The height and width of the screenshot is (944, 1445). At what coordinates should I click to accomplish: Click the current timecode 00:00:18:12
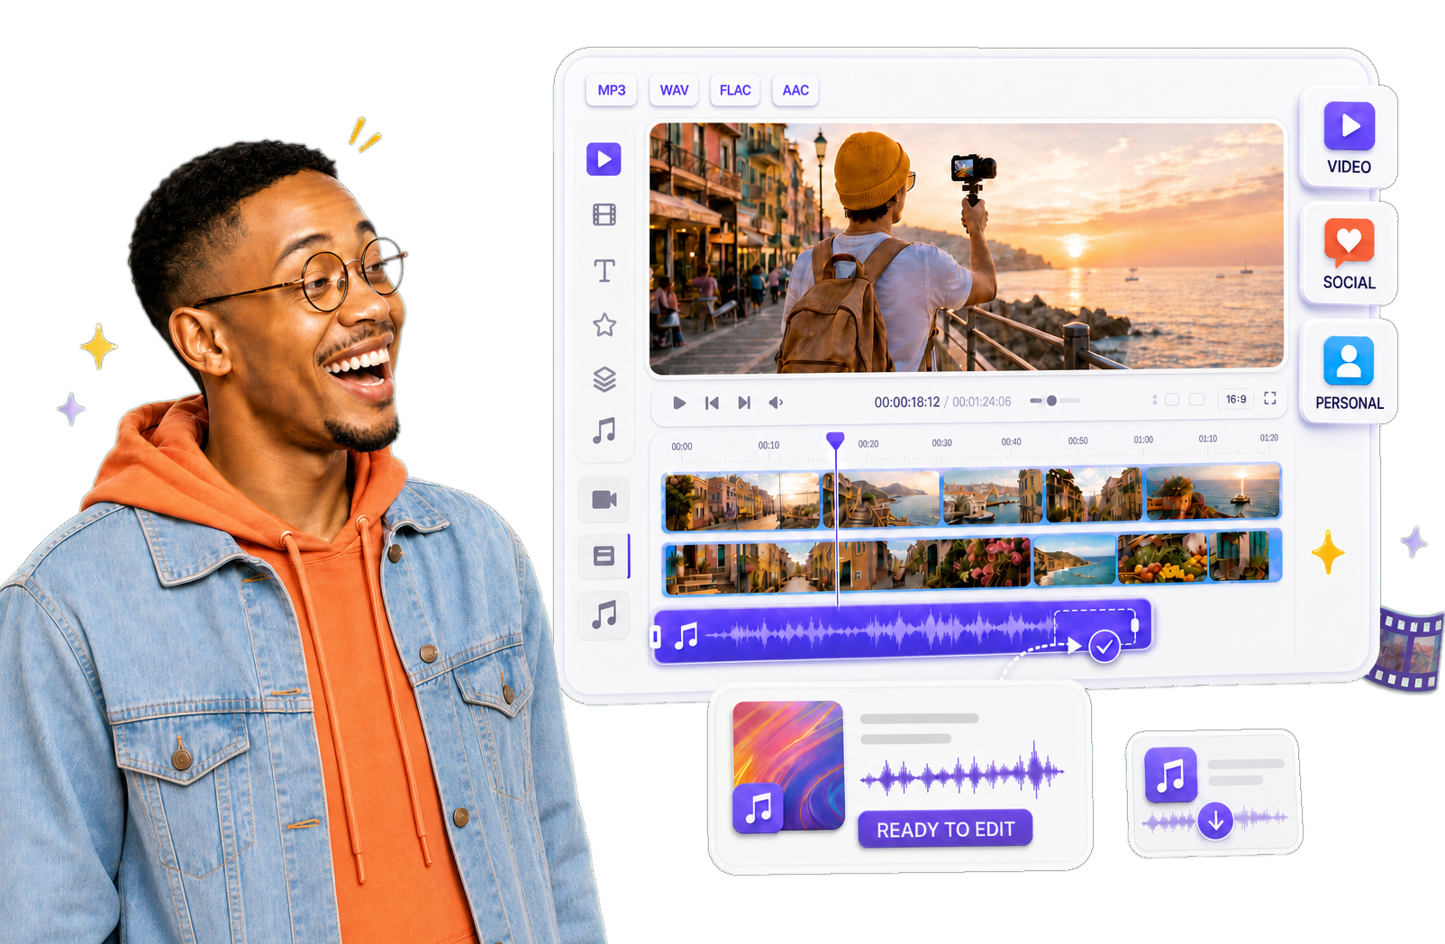[x=906, y=402]
